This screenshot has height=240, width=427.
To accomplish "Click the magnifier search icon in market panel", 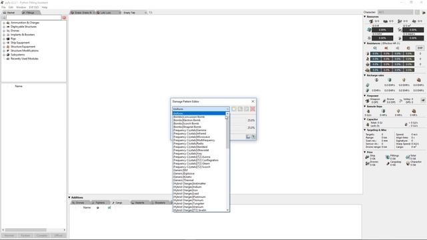I will click(x=3, y=17).
